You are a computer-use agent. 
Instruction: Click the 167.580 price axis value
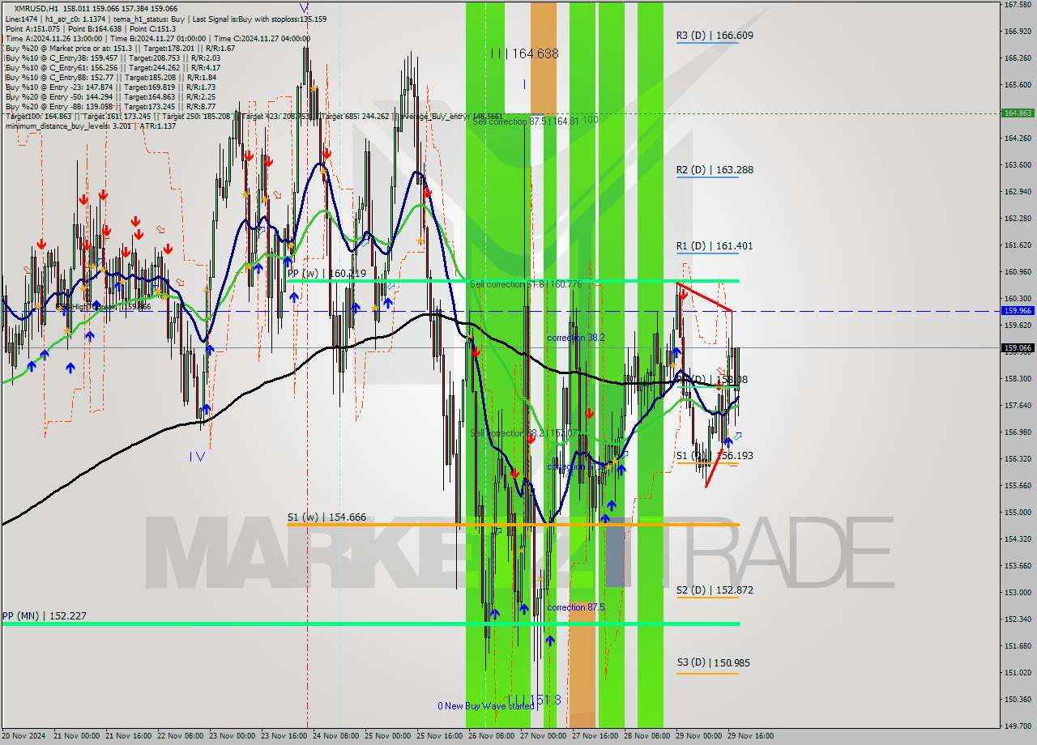point(1018,5)
